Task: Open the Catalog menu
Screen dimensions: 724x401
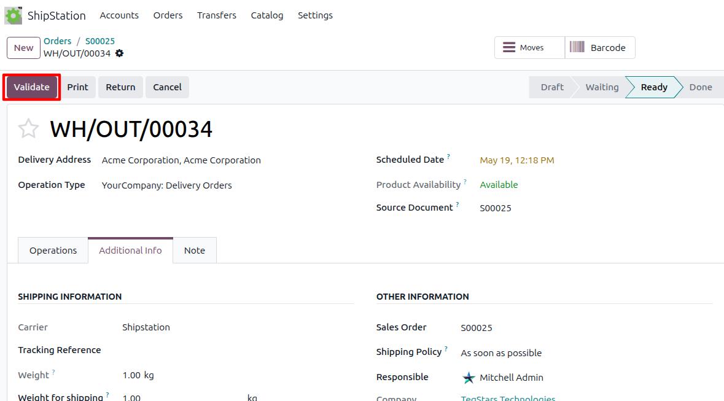Action: (x=267, y=15)
